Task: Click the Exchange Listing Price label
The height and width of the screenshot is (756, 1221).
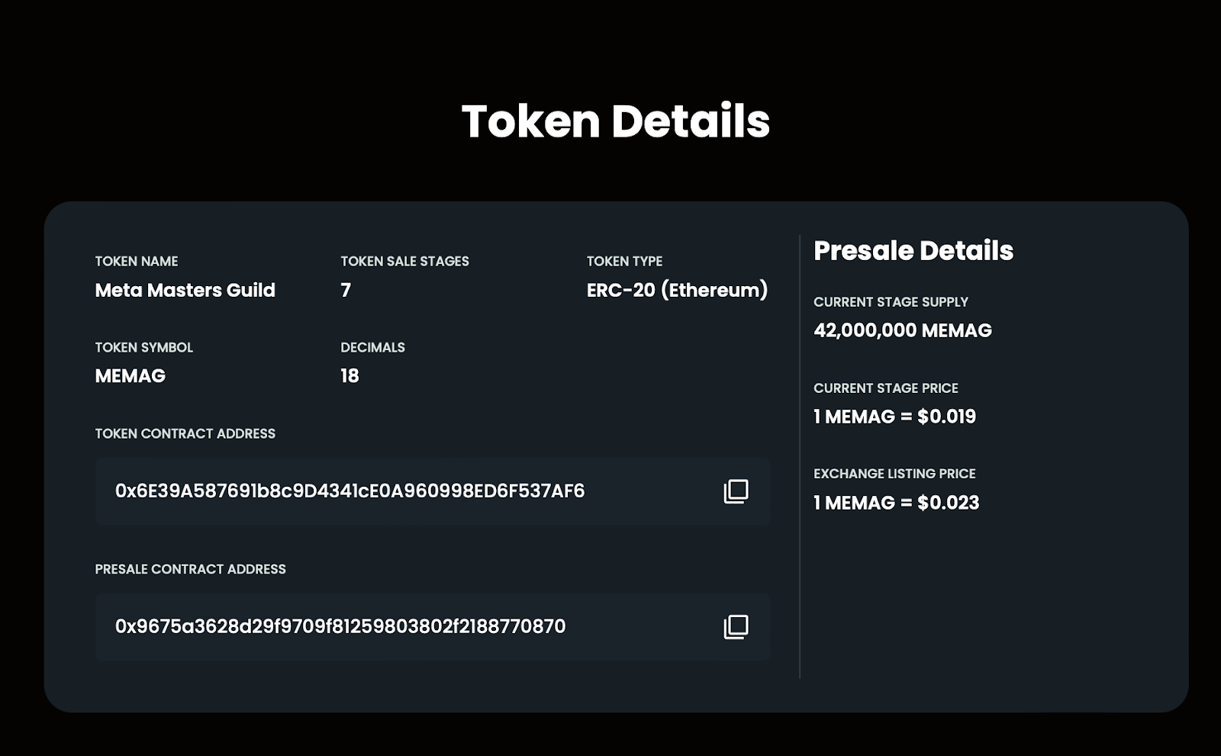Action: pyautogui.click(x=894, y=474)
